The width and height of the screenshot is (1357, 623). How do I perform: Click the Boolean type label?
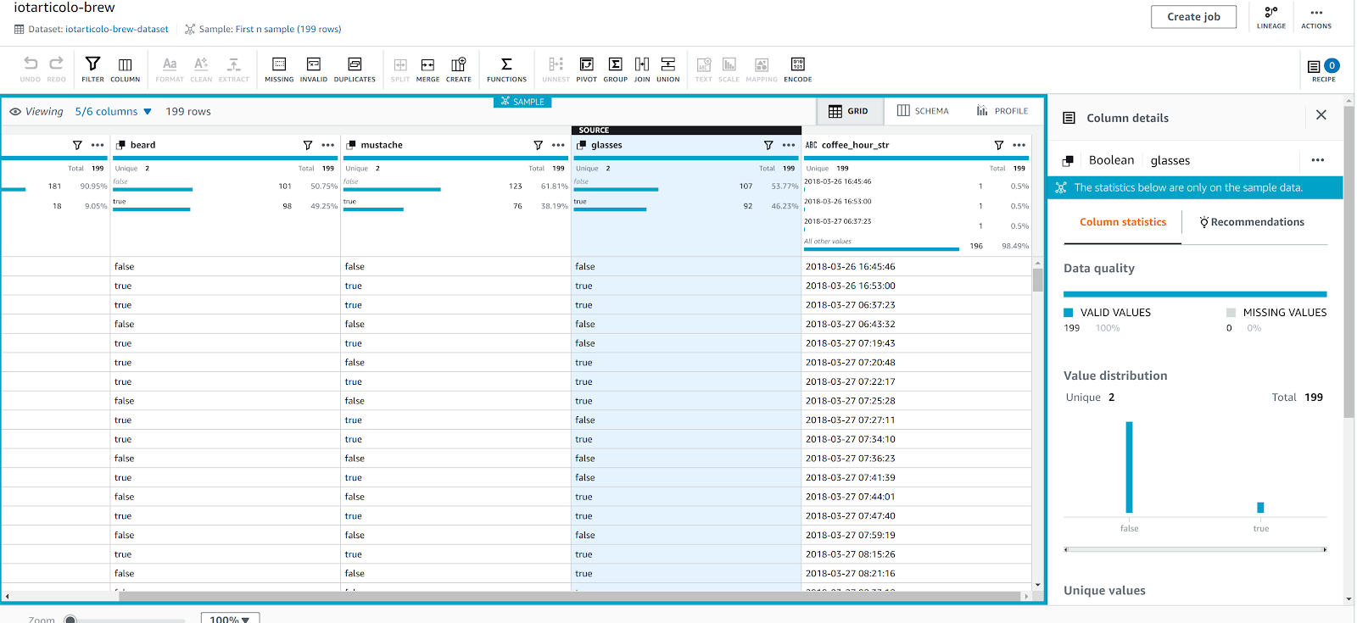(1111, 160)
